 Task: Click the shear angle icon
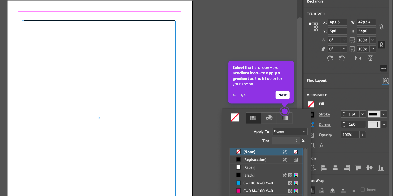(x=323, y=49)
